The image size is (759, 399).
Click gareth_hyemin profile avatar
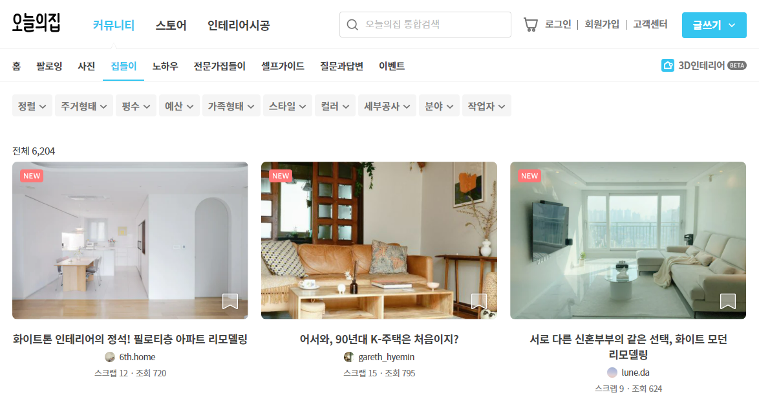(348, 357)
